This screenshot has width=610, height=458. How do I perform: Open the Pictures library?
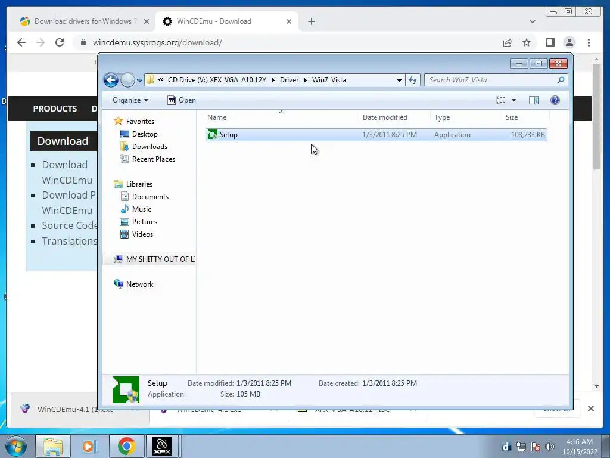click(139, 222)
